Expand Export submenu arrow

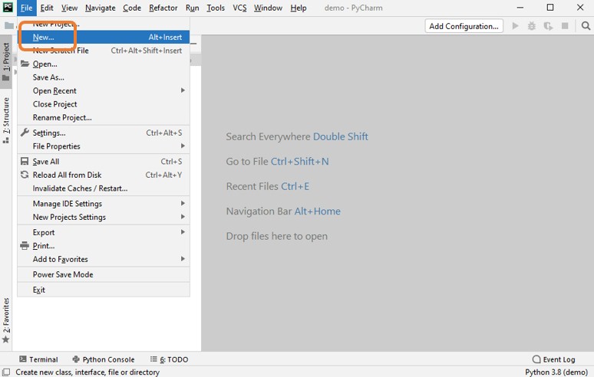183,232
